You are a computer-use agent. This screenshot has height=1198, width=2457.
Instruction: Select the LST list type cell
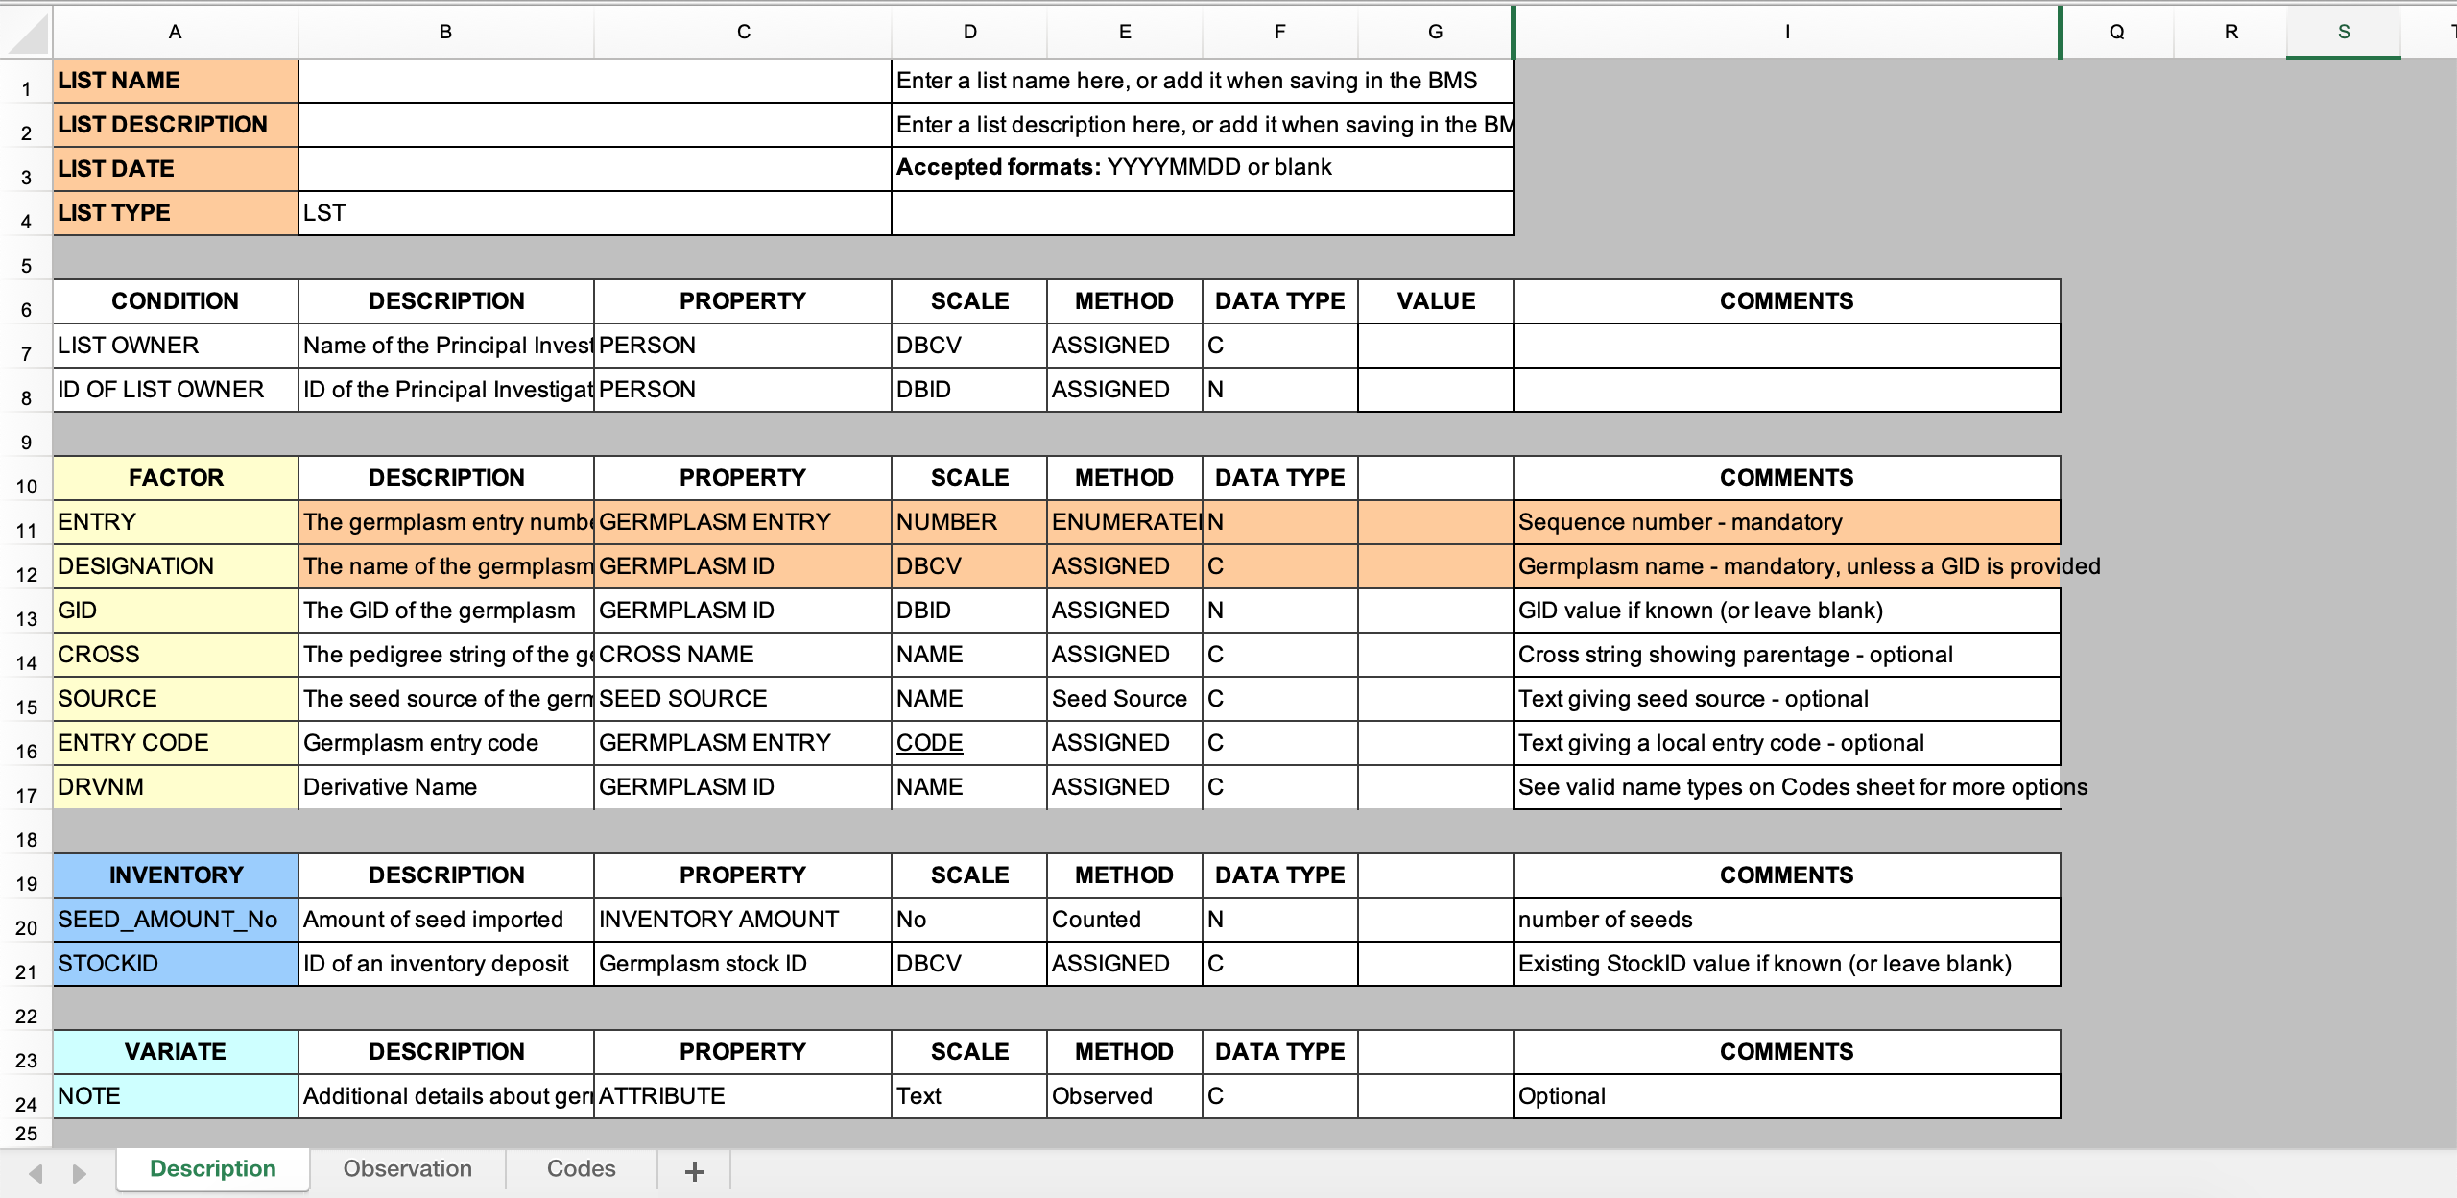tap(595, 213)
